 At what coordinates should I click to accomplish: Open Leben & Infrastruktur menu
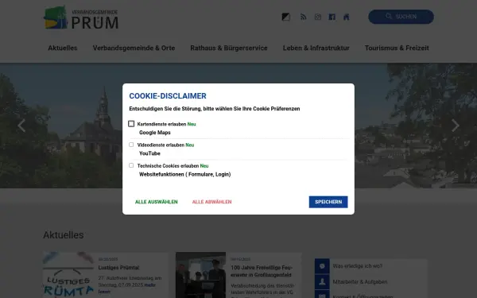316,48
